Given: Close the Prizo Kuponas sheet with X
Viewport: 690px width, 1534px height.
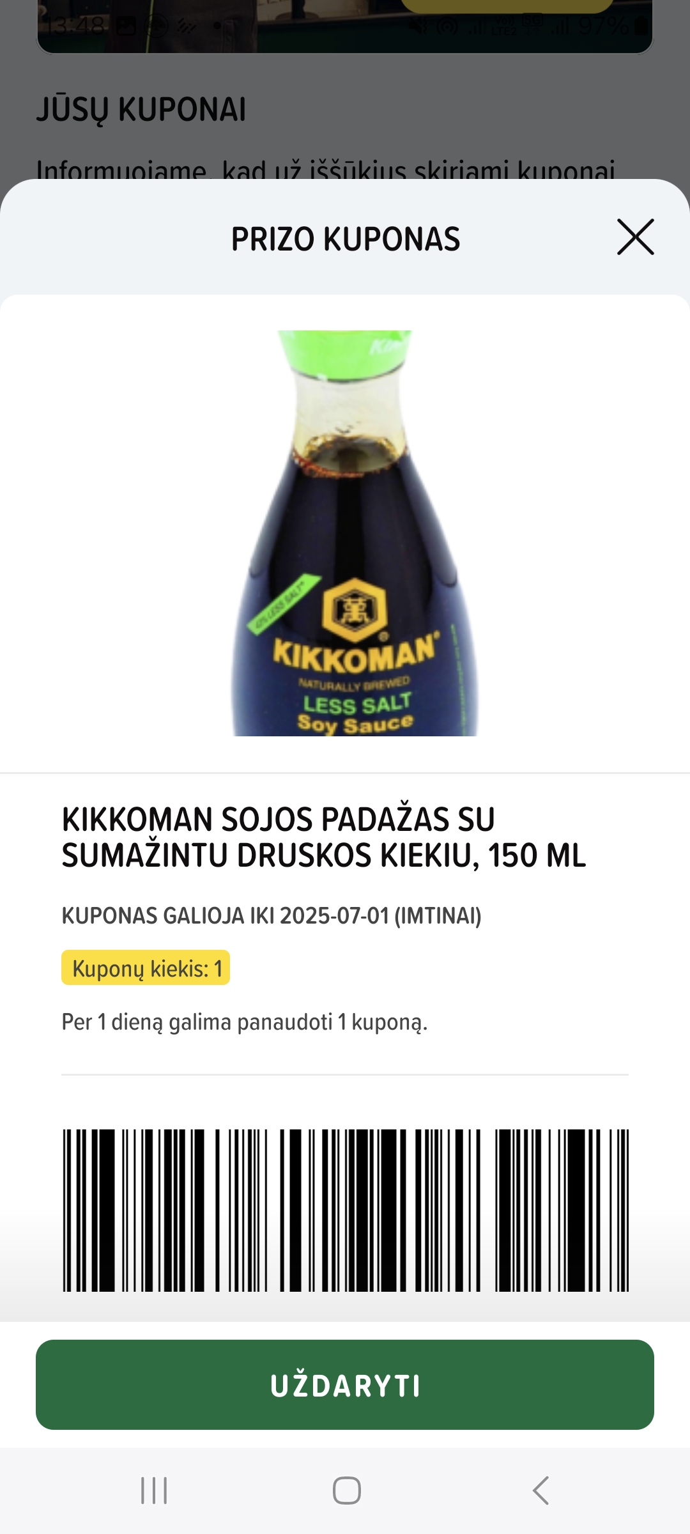Looking at the screenshot, I should [x=635, y=237].
